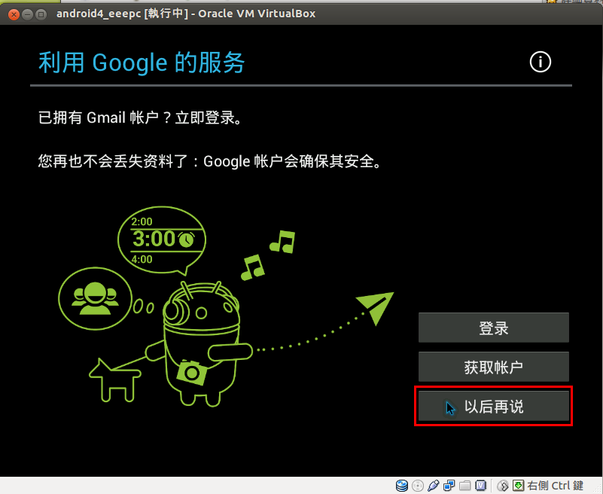Click the 获取帐户 get account button
The height and width of the screenshot is (494, 603).
click(493, 367)
